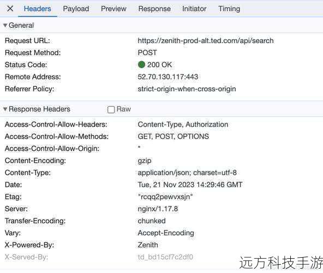
Task: Select the Etag value text
Action: coord(165,197)
